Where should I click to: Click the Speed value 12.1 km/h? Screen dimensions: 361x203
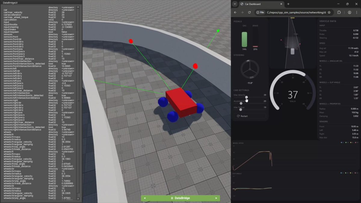(353, 56)
